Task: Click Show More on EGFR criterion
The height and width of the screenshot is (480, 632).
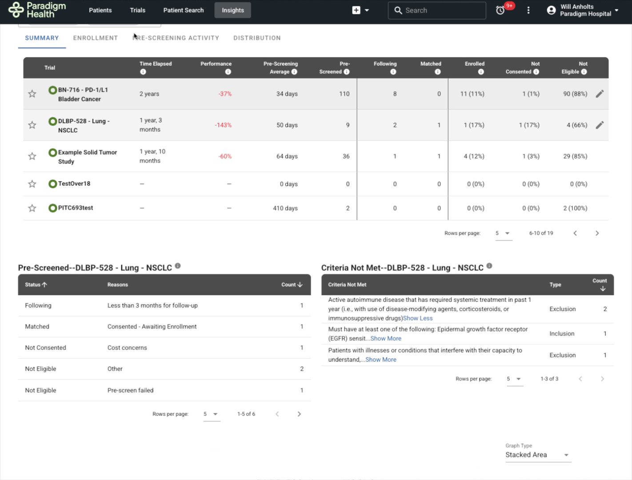Action: (386, 338)
